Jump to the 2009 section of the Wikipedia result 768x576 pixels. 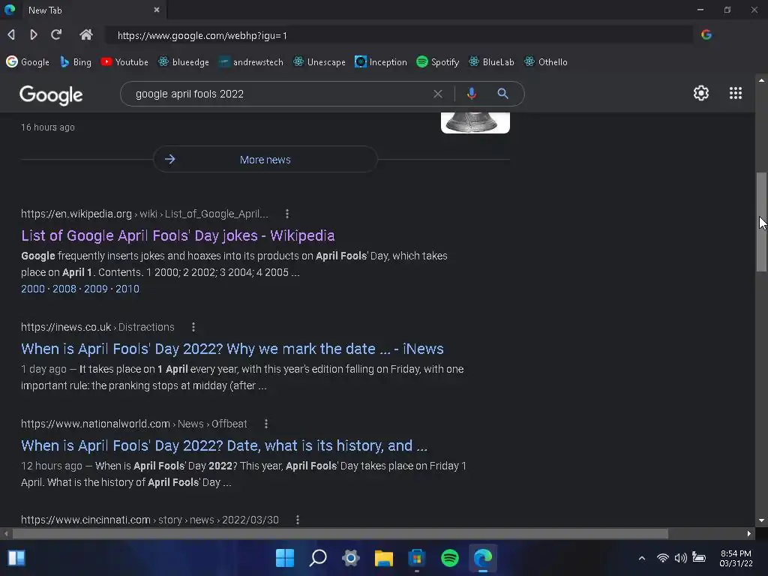[95, 289]
